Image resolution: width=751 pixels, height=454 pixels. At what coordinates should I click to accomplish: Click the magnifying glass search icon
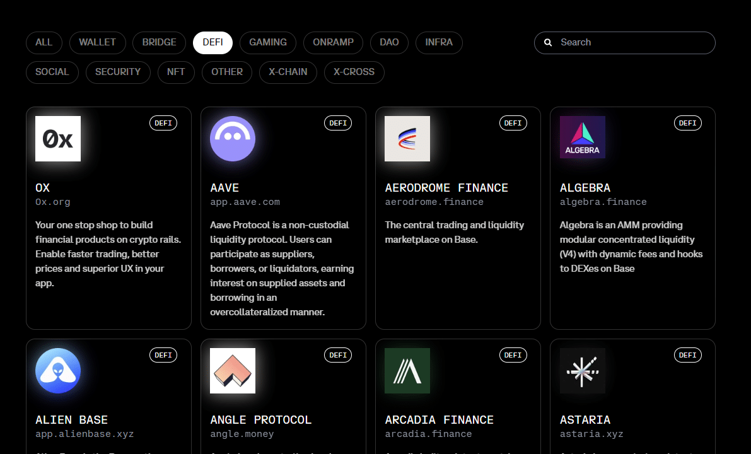coord(547,42)
